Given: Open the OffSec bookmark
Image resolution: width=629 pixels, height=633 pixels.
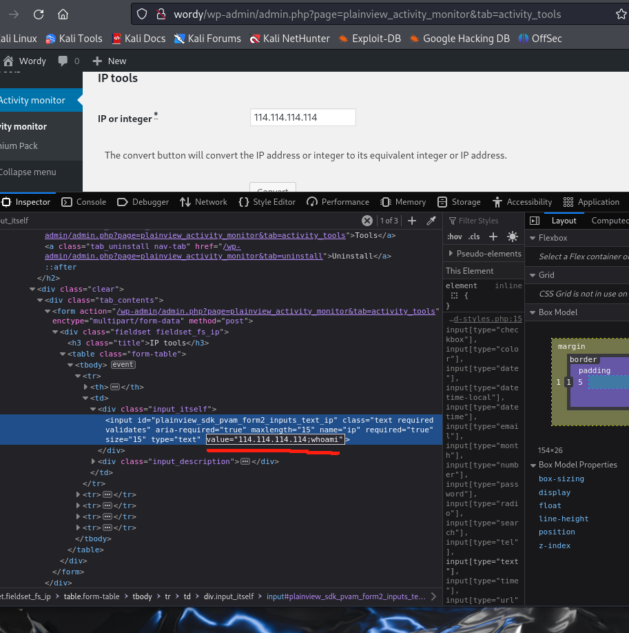Looking at the screenshot, I should 540,39.
